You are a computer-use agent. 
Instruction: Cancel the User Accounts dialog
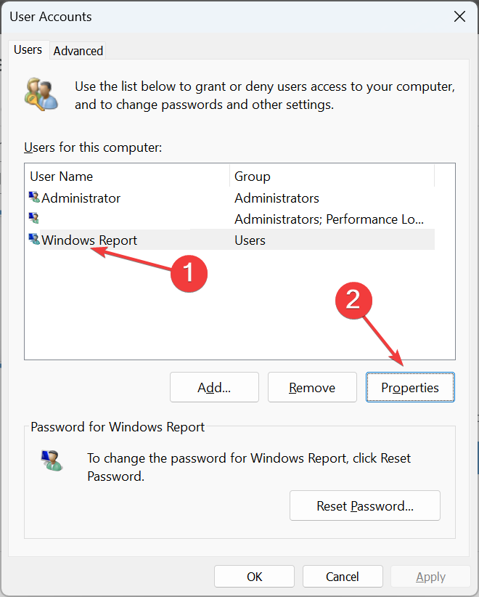point(343,577)
